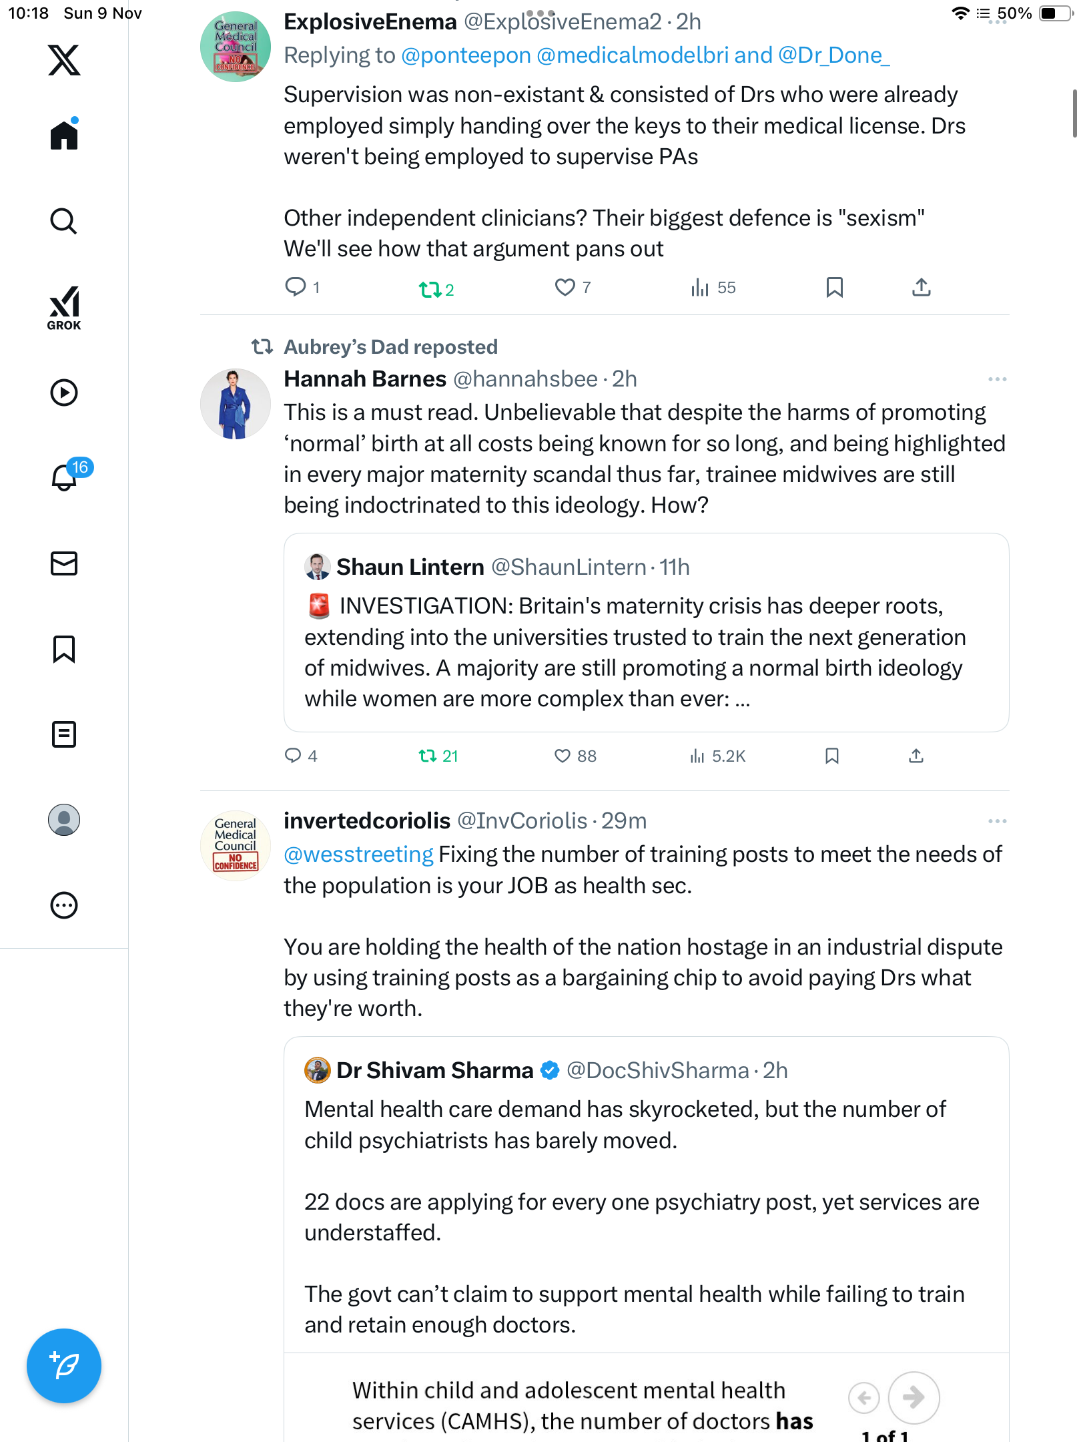The image size is (1081, 1442).
Task: Open the @wesstreeting mention link
Action: [359, 855]
